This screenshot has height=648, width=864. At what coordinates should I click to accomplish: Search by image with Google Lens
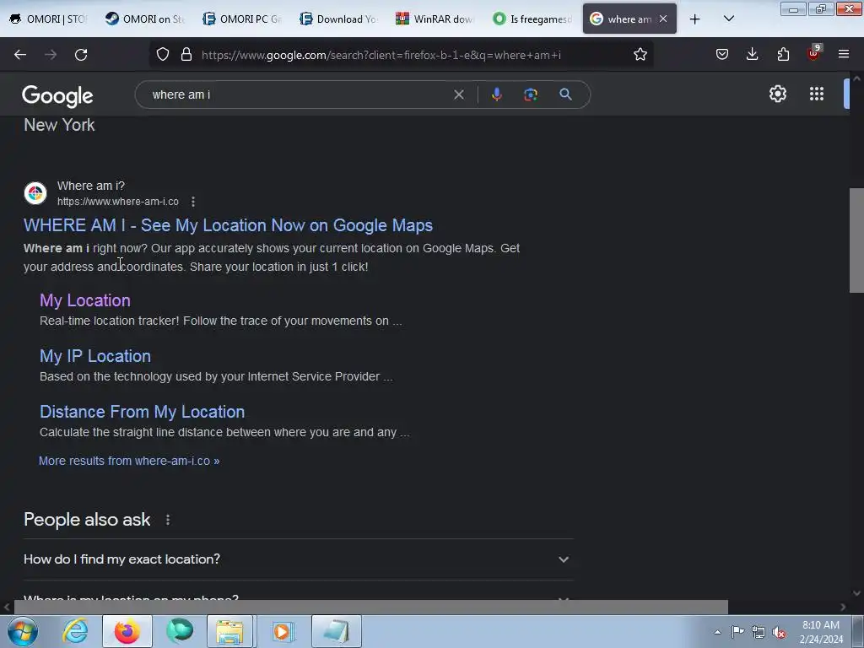pyautogui.click(x=531, y=94)
